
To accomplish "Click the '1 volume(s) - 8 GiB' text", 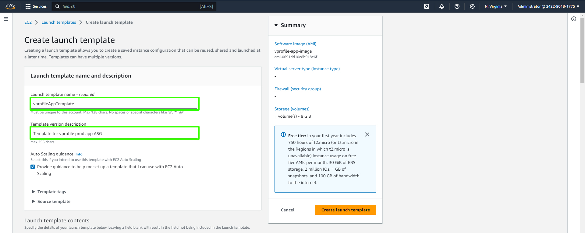I will pos(293,116).
